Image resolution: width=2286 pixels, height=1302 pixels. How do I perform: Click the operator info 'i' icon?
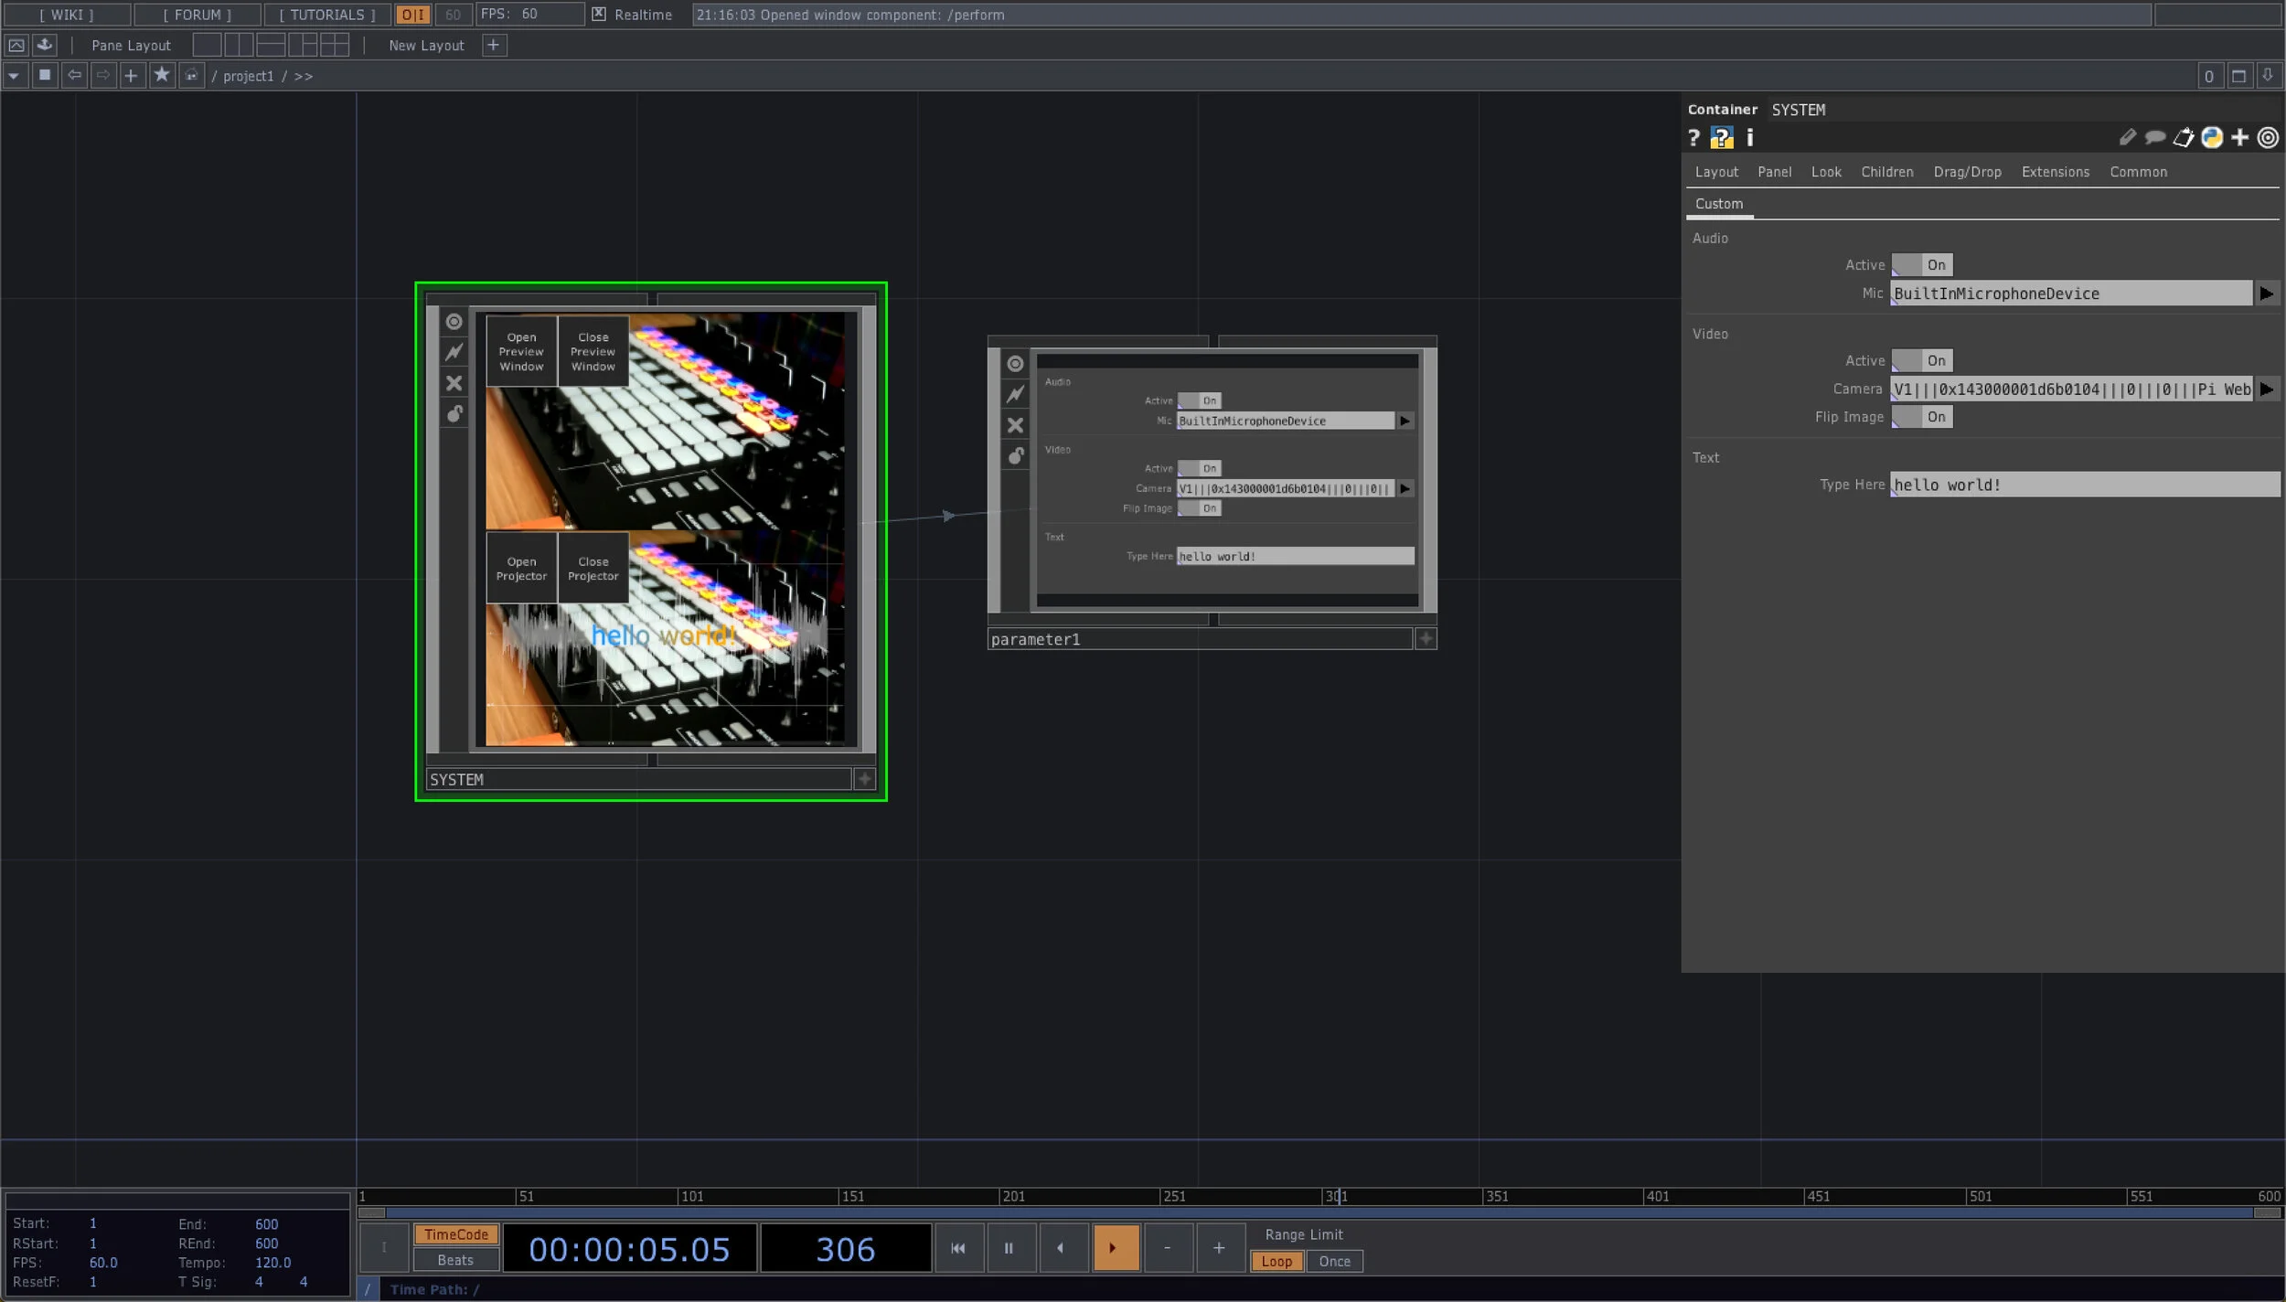click(1749, 137)
